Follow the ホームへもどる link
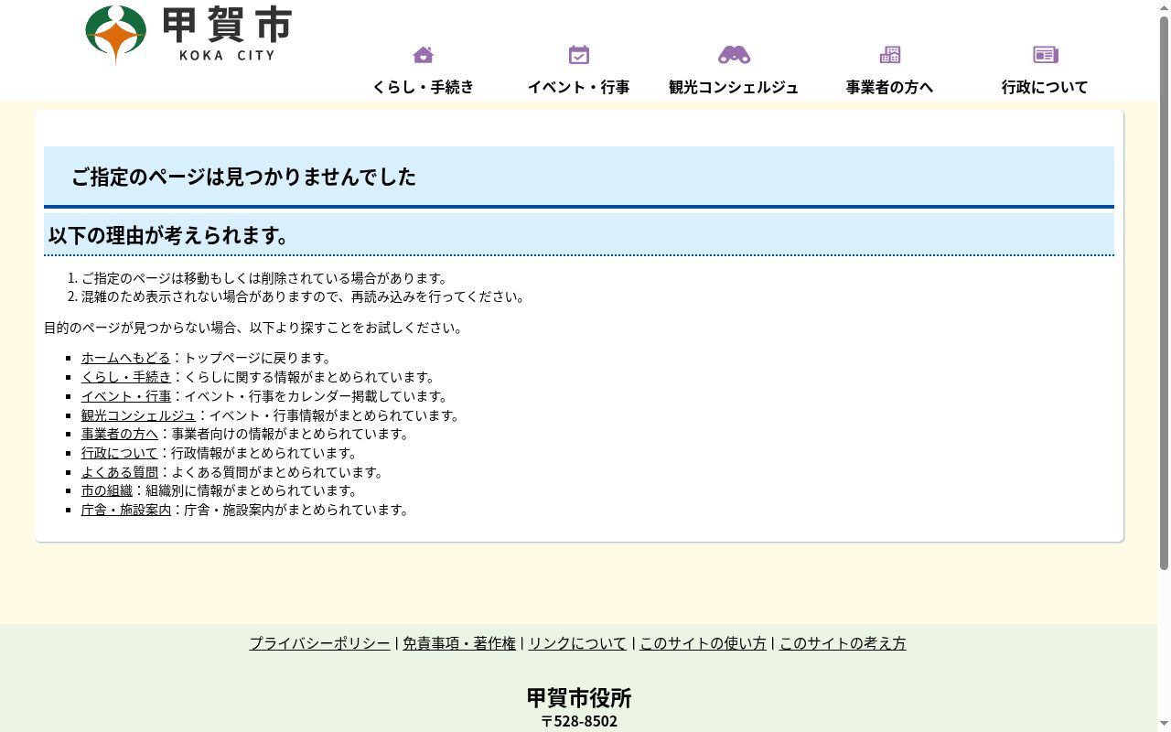 (126, 358)
